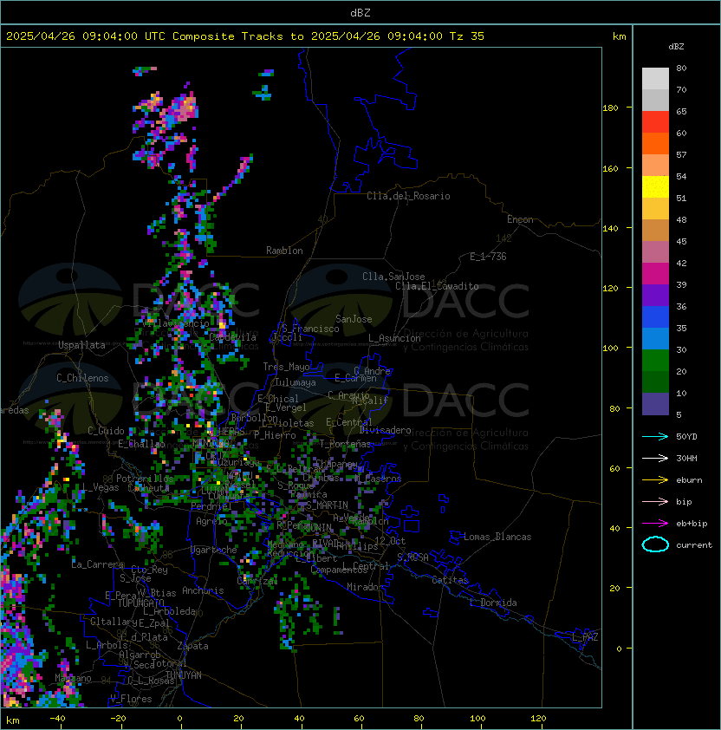Pick the magenta 39-42 dBZ swatch

pos(655,274)
